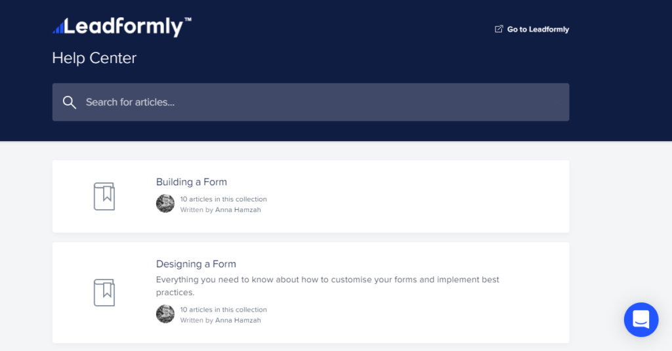Click the book icon for Designing a Form

[104, 293]
